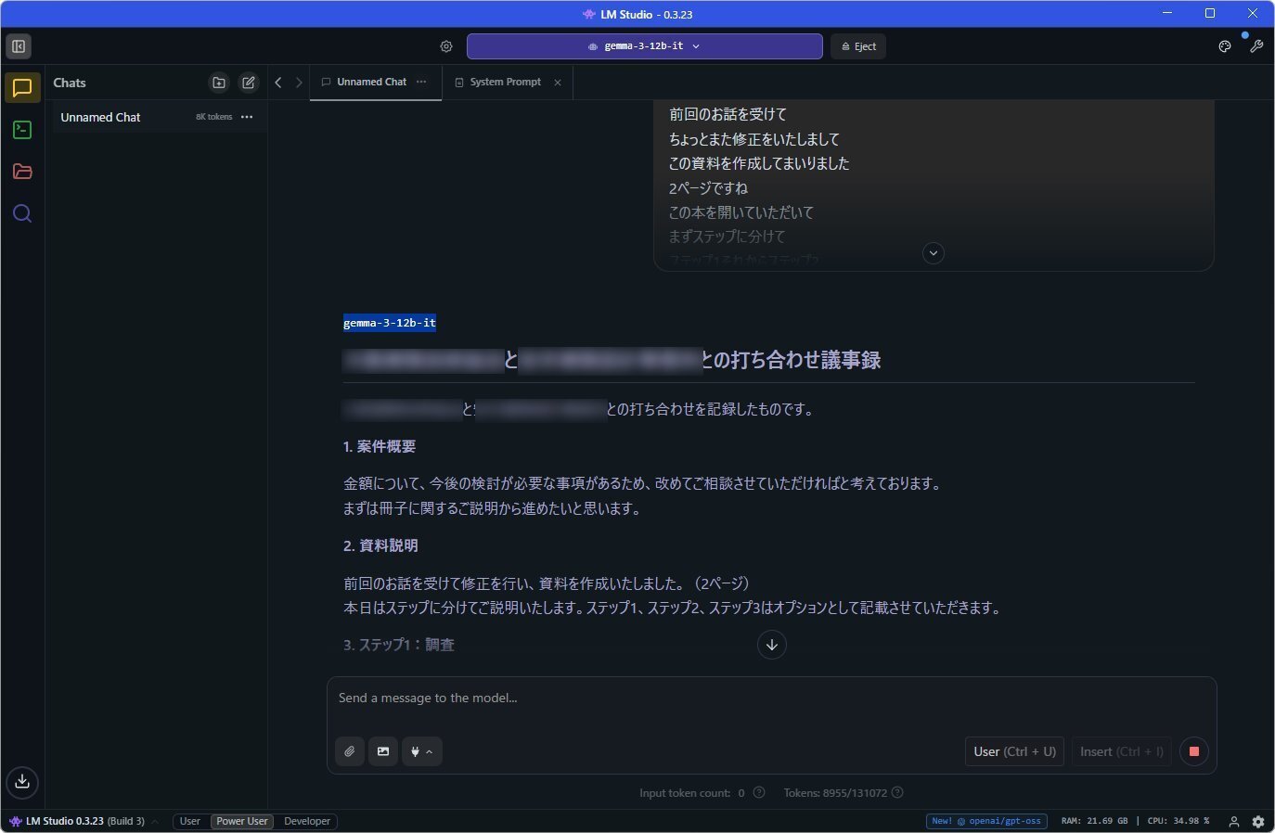The width and height of the screenshot is (1275, 833).
Task: Switch to Developer mode in status bar
Action: tap(306, 821)
